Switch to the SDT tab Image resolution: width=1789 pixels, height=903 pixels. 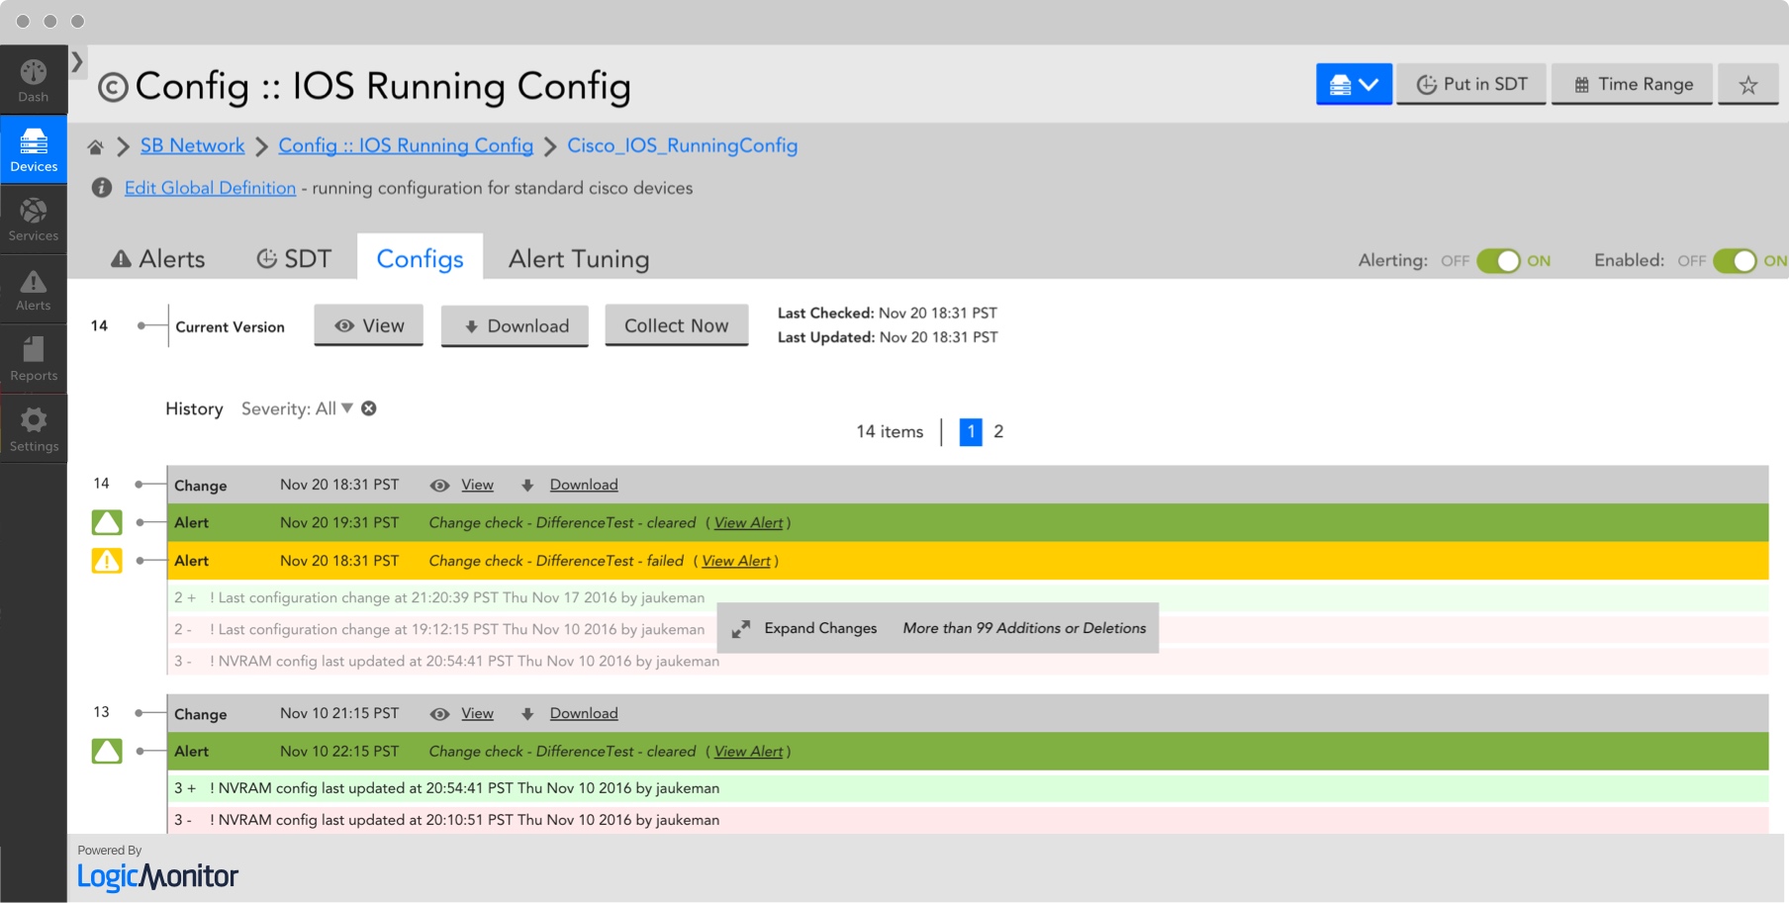(x=294, y=258)
